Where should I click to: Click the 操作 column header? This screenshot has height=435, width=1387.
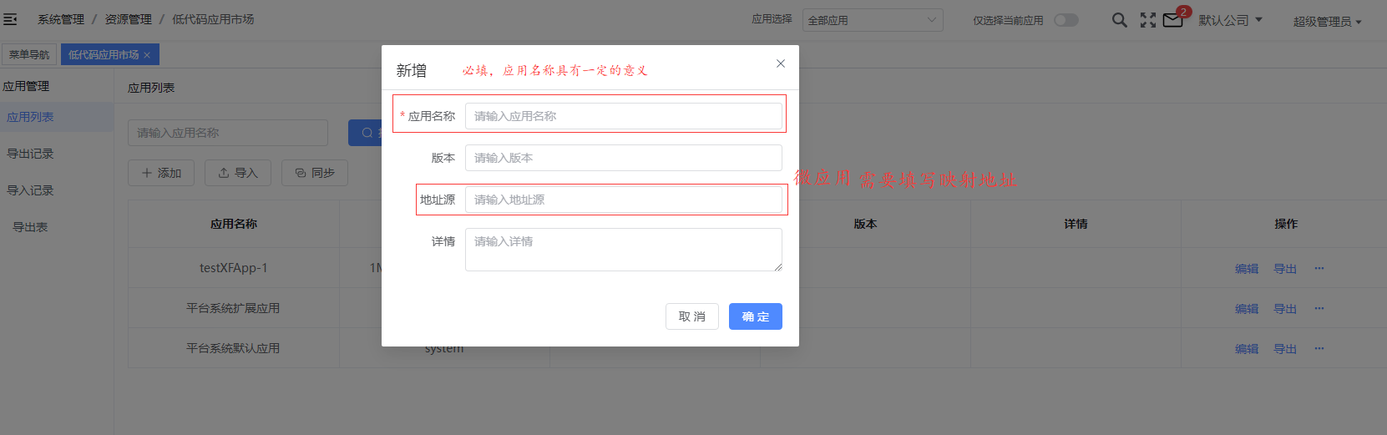(x=1286, y=224)
